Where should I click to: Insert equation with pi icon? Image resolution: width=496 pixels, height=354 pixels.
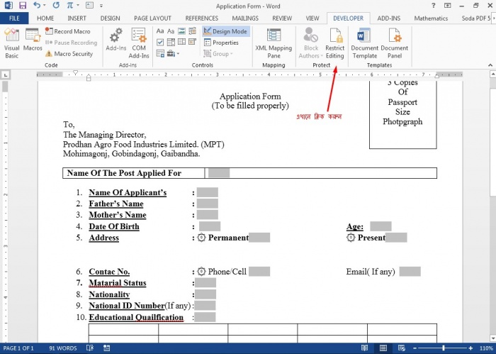(x=69, y=6)
